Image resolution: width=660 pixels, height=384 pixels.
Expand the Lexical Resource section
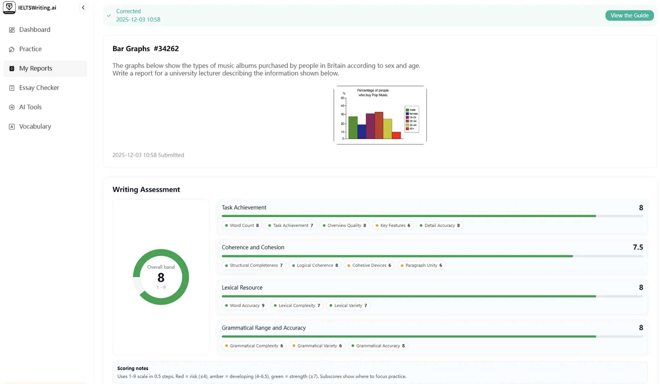(x=242, y=288)
